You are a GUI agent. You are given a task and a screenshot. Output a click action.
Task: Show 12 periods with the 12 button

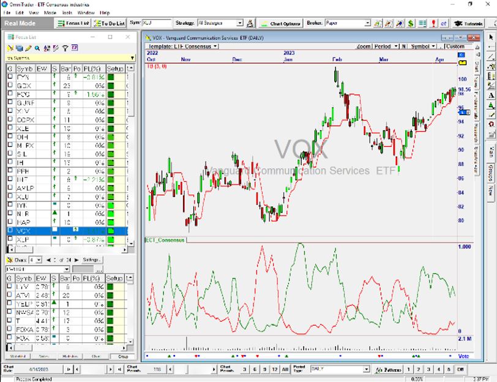click(275, 369)
